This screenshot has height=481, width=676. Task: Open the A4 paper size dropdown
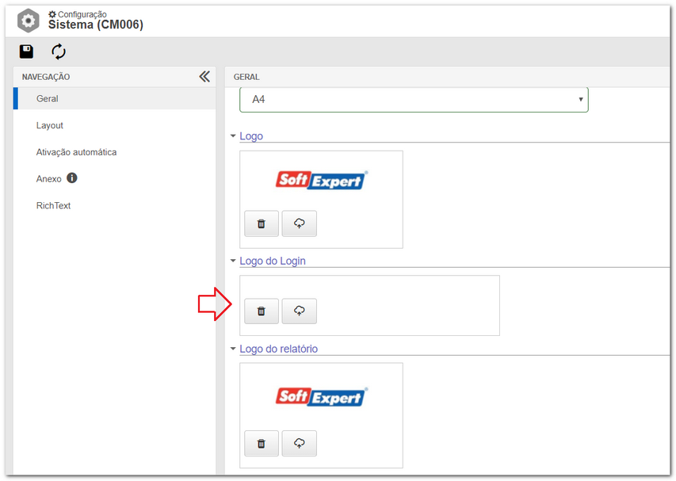point(414,100)
